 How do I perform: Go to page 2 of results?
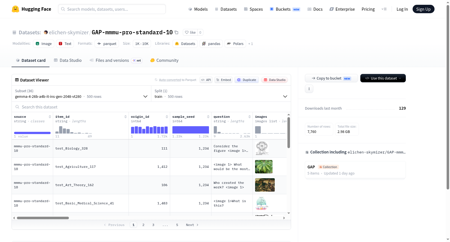click(143, 225)
